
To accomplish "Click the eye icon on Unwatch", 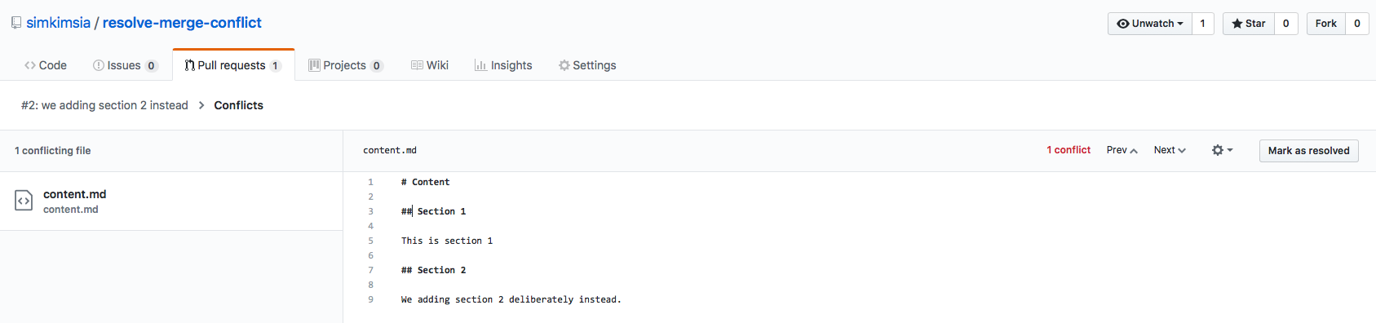I will point(1123,24).
